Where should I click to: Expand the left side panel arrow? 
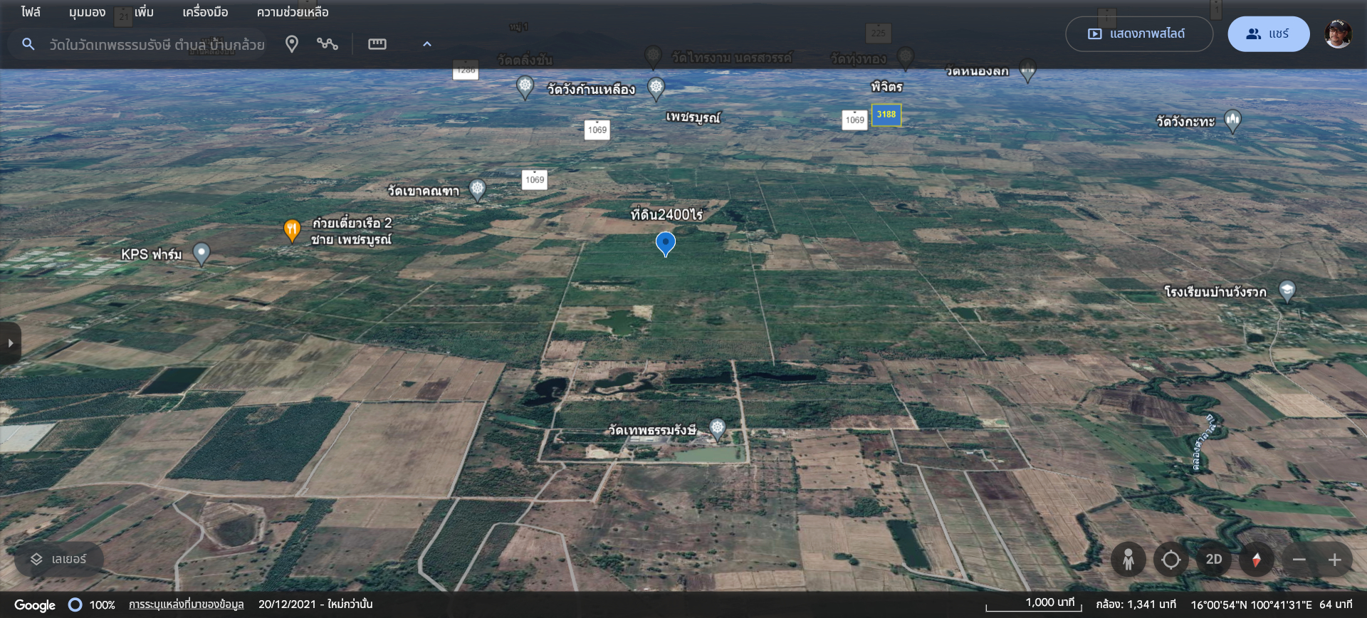[x=10, y=343]
